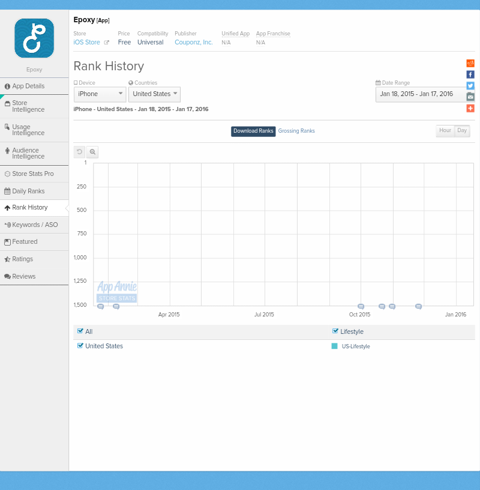Open Ratings page in sidebar
The height and width of the screenshot is (490, 480).
coord(34,259)
